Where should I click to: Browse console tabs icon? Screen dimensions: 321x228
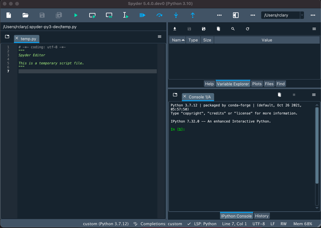[175, 95]
